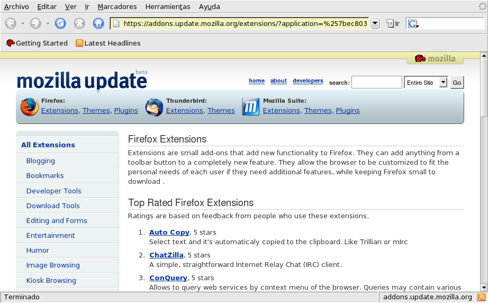
Task: Open Mozilla Suite Extensions link
Action: click(x=282, y=111)
